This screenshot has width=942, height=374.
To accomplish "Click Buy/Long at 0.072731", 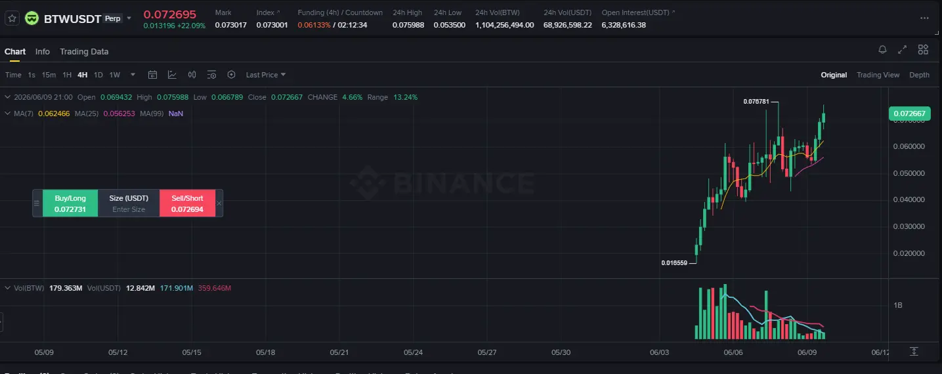I will (x=70, y=203).
